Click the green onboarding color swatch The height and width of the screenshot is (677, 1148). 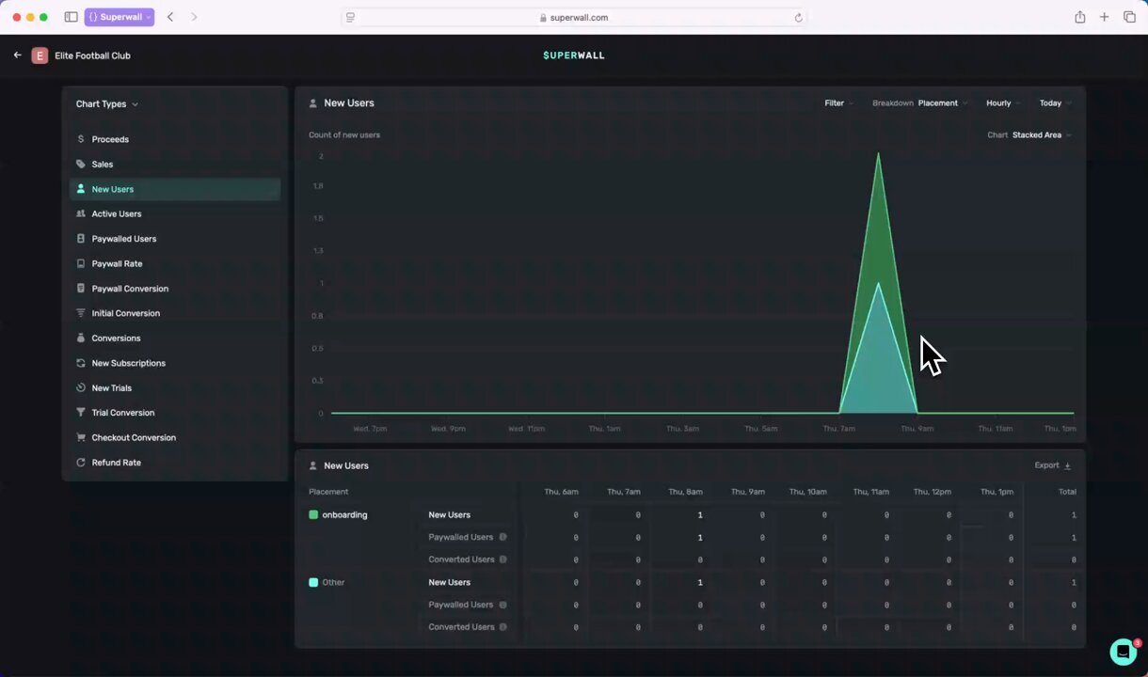[x=313, y=515]
